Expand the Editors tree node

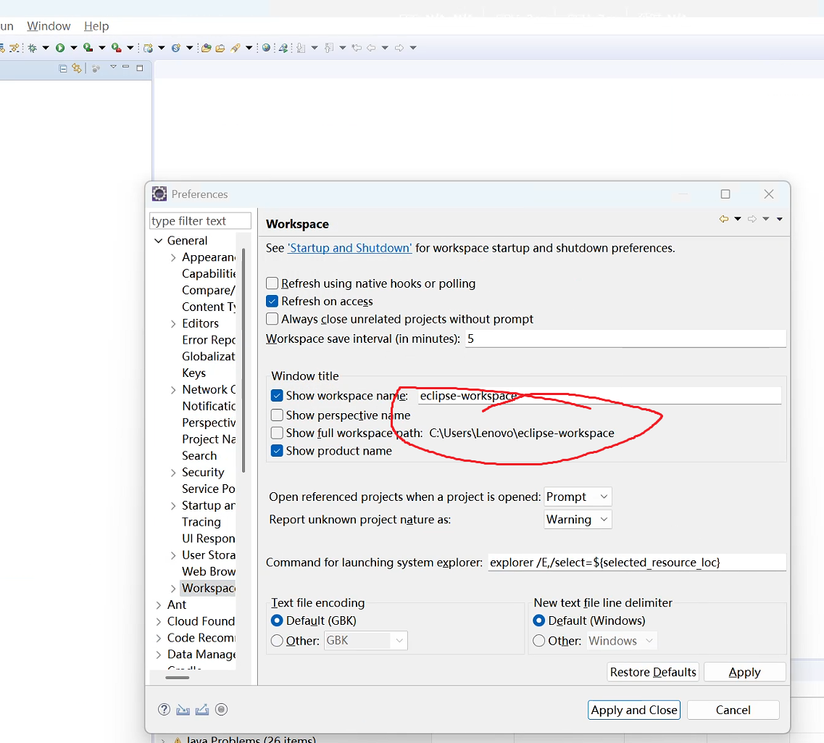[173, 324]
